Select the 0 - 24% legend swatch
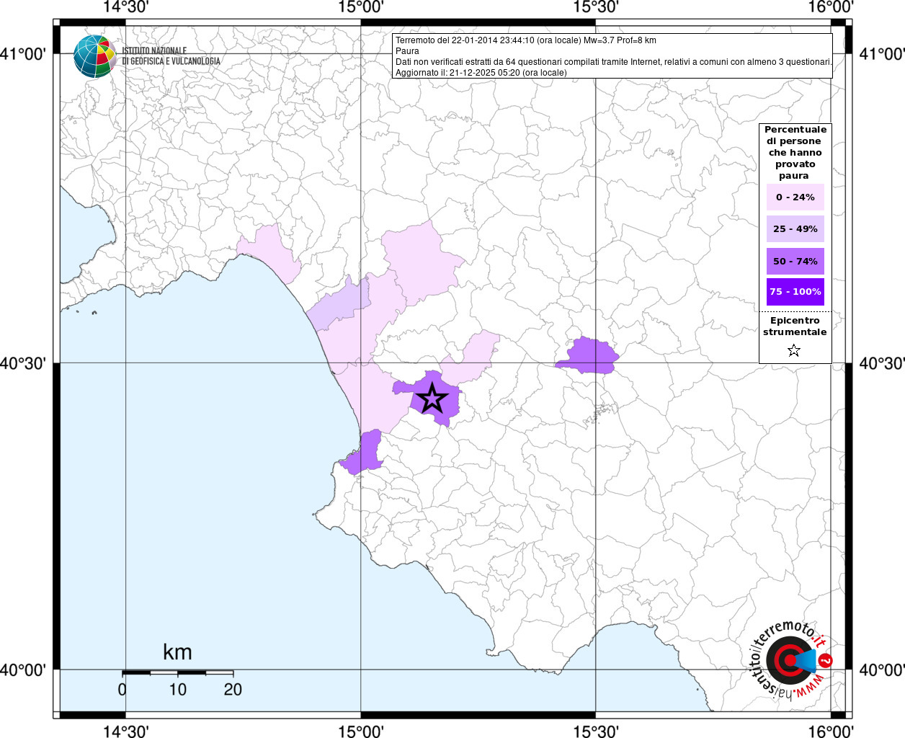The width and height of the screenshot is (905, 738). 795,197
